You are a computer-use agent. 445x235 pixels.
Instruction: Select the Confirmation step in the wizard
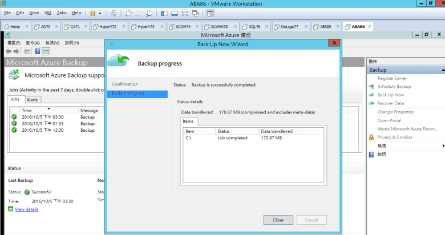(x=125, y=84)
